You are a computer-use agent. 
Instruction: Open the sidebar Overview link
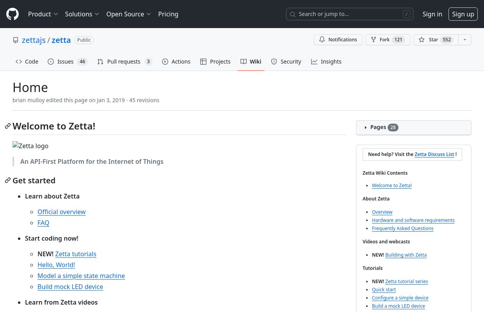pos(382,212)
